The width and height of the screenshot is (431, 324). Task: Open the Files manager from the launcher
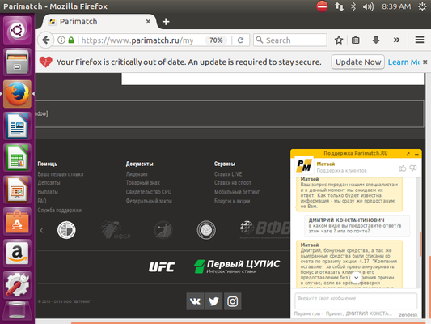[17, 62]
